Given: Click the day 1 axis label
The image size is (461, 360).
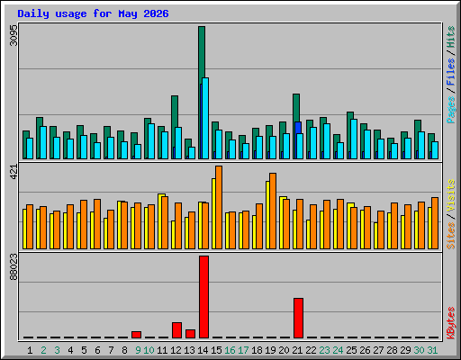Looking at the screenshot, I should [30, 350].
